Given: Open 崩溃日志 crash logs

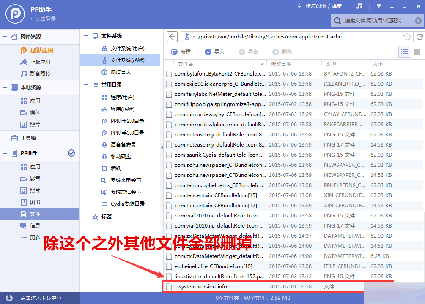Looking at the screenshot, I should tap(116, 72).
